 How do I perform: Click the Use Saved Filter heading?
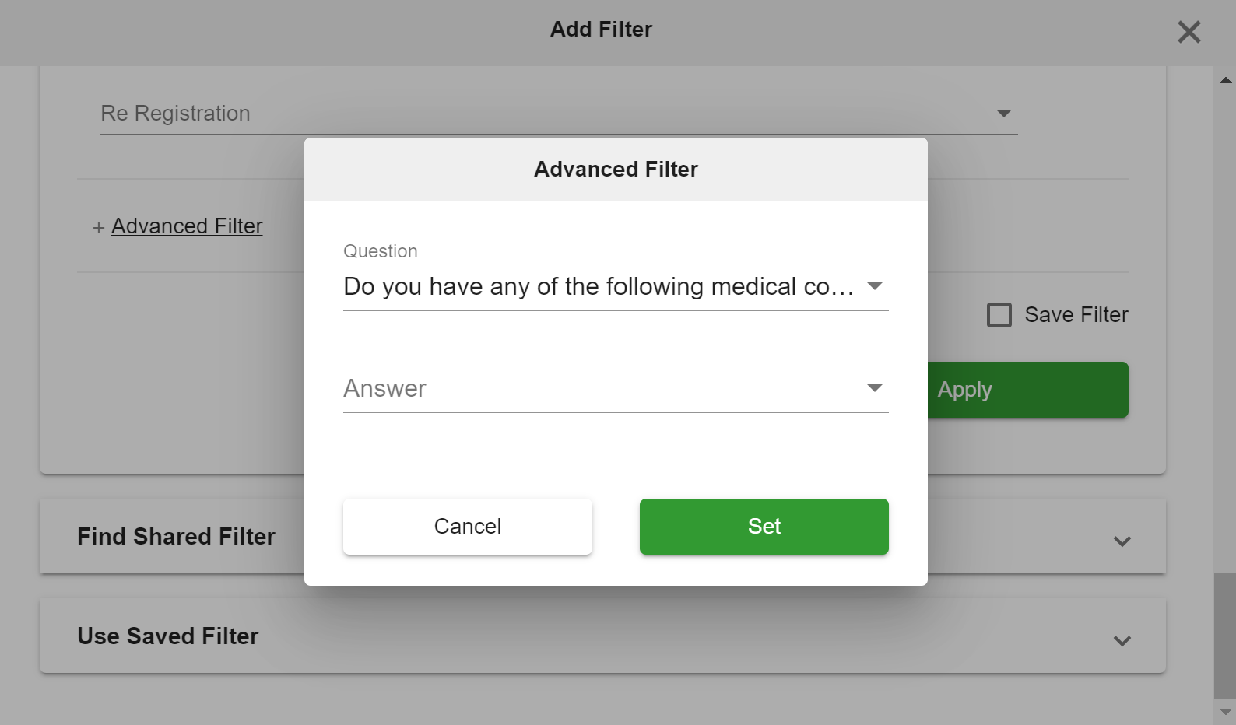tap(167, 636)
